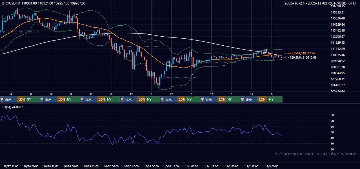The width and height of the screenshot is (360, 169).
Task: Click the 10/27 12:00 date label
Action: [11, 166]
